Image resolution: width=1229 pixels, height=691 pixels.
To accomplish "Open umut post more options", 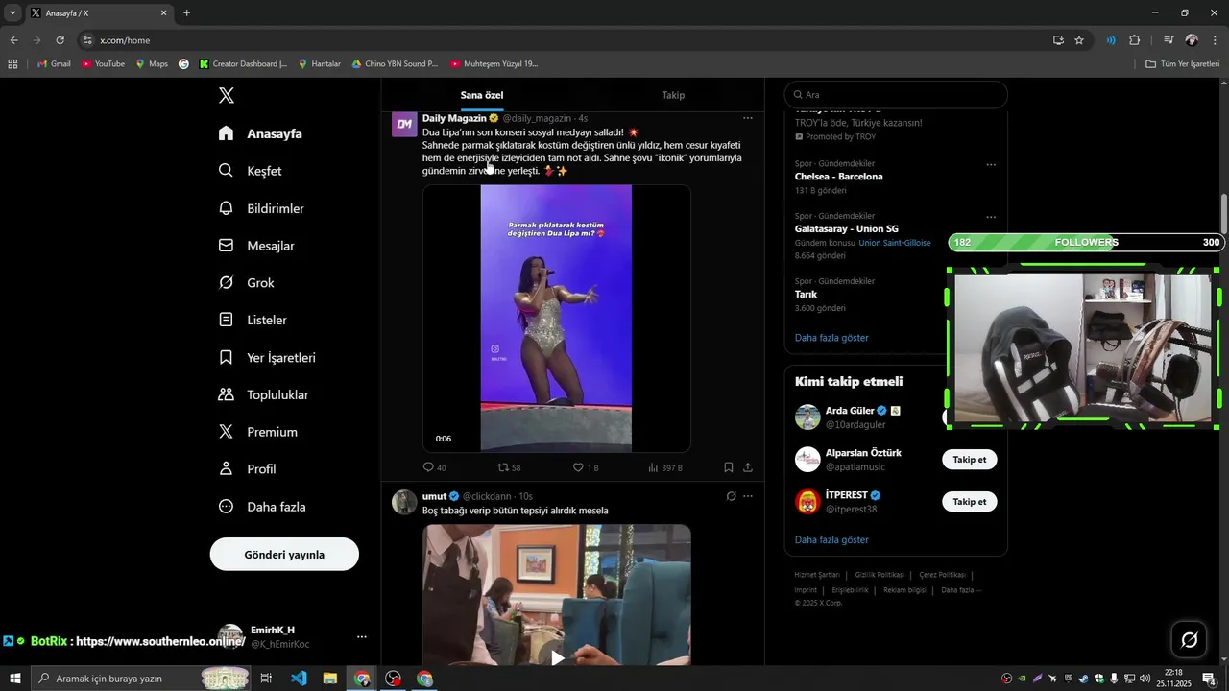I will [748, 496].
